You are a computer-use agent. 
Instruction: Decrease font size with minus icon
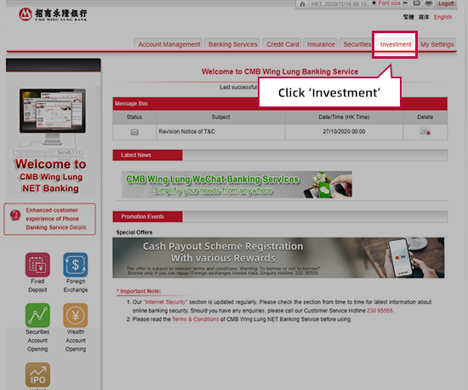[405, 3]
